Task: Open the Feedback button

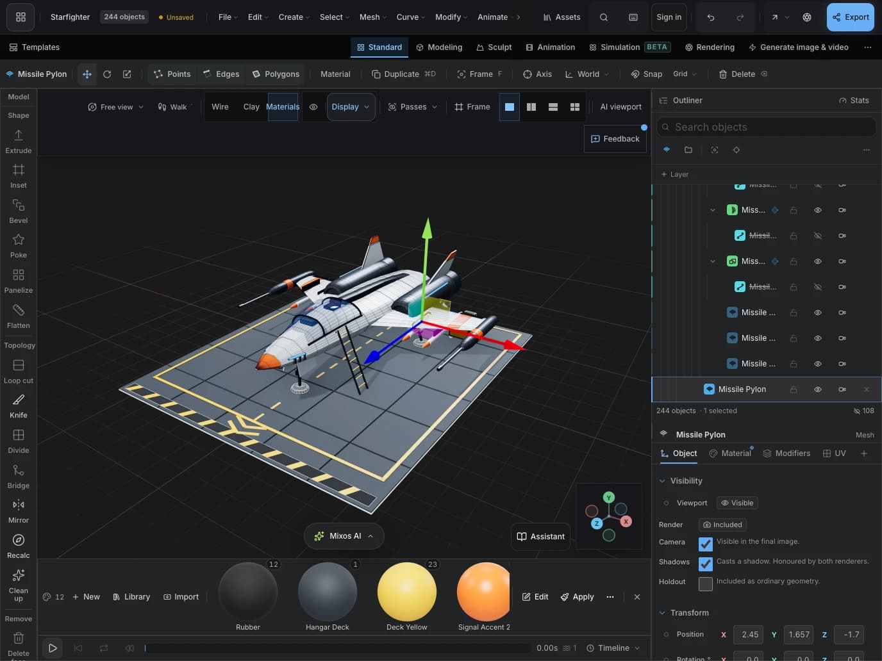Action: click(x=615, y=139)
